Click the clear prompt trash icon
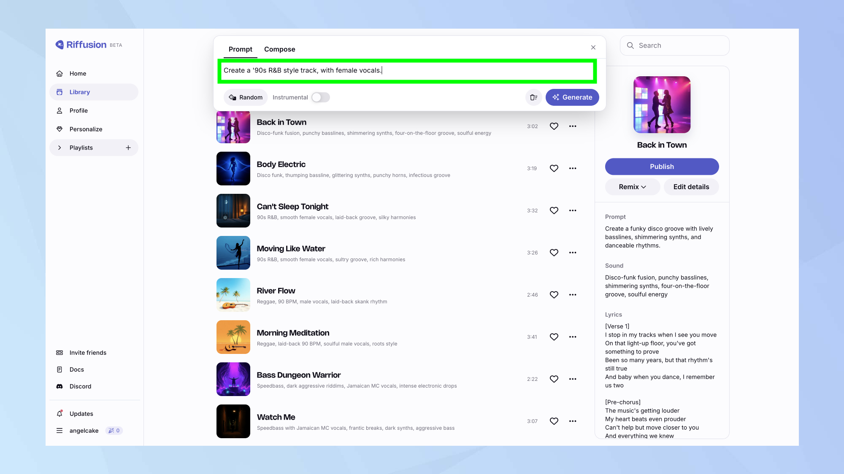The image size is (844, 474). [533, 97]
